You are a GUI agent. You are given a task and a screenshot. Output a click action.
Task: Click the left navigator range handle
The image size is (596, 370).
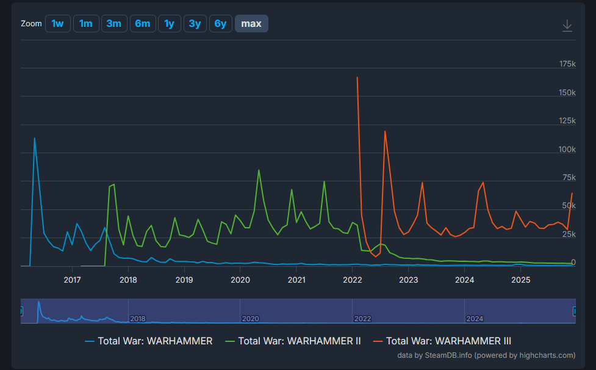(21, 311)
